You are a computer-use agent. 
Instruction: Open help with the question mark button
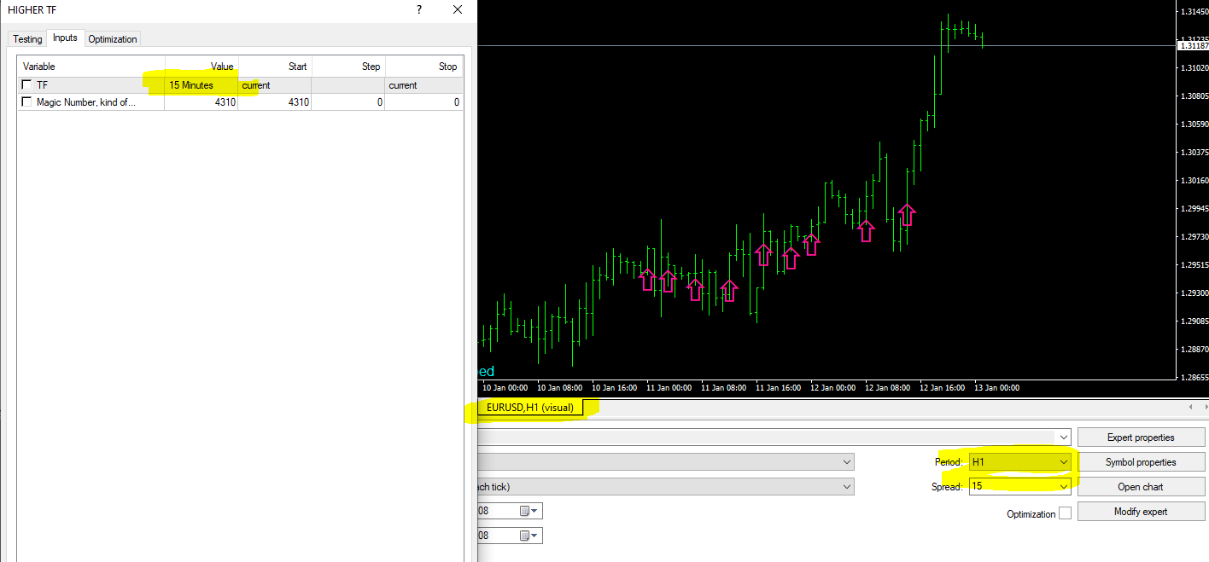pos(418,10)
